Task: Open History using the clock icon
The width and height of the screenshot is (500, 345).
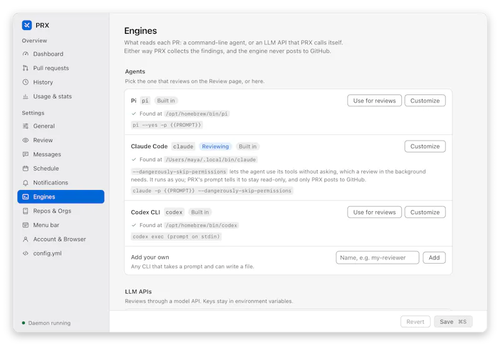Action: click(26, 82)
